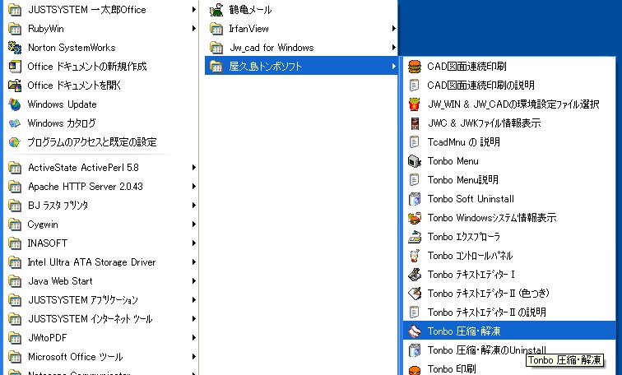Expand the JWtoPDF submenu arrow
This screenshot has height=375, width=622.
(x=193, y=338)
